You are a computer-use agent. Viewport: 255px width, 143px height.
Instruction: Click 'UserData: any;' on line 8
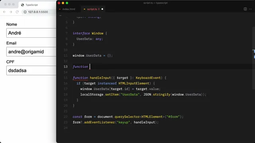click(x=90, y=39)
